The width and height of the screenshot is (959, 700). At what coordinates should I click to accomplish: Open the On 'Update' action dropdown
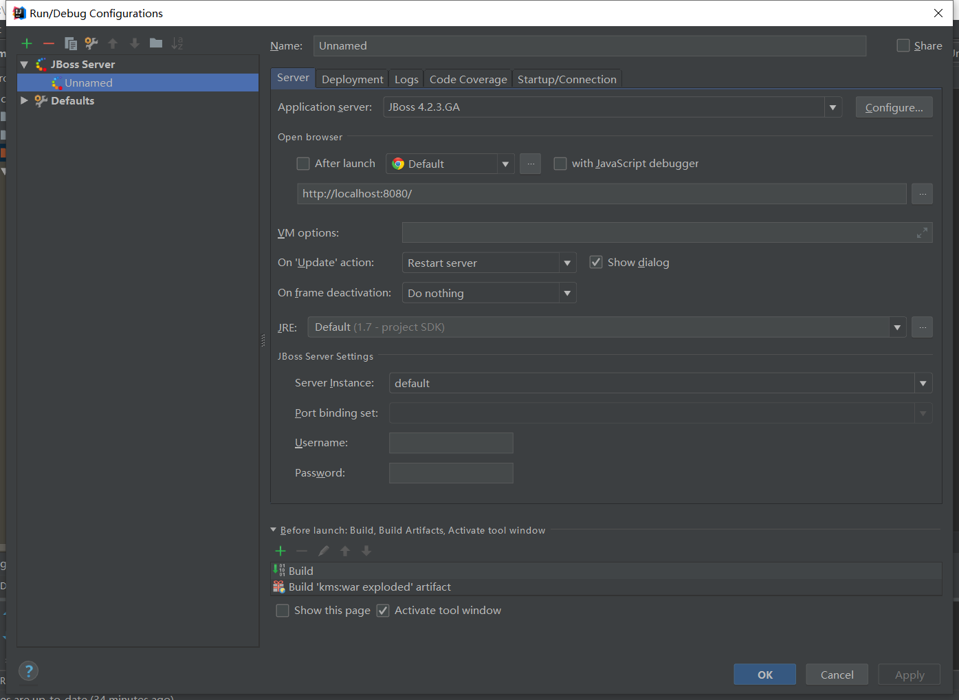pyautogui.click(x=567, y=263)
